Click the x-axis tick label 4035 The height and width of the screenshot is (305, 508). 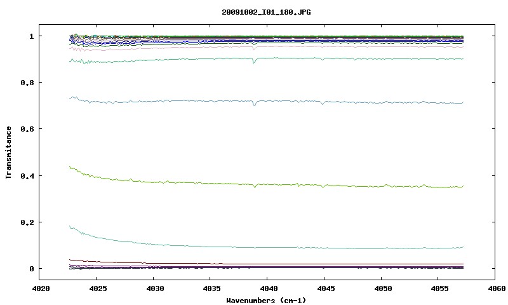[212, 288]
